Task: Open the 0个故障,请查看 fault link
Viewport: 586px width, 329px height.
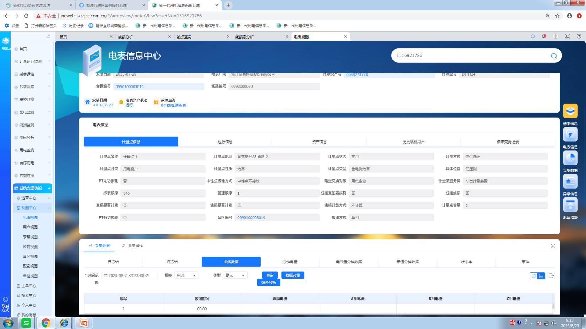Action: coord(173,105)
